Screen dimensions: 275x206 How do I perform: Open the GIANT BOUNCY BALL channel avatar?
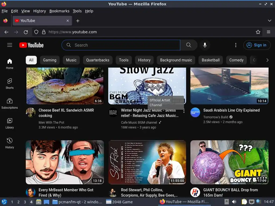pos(195,192)
